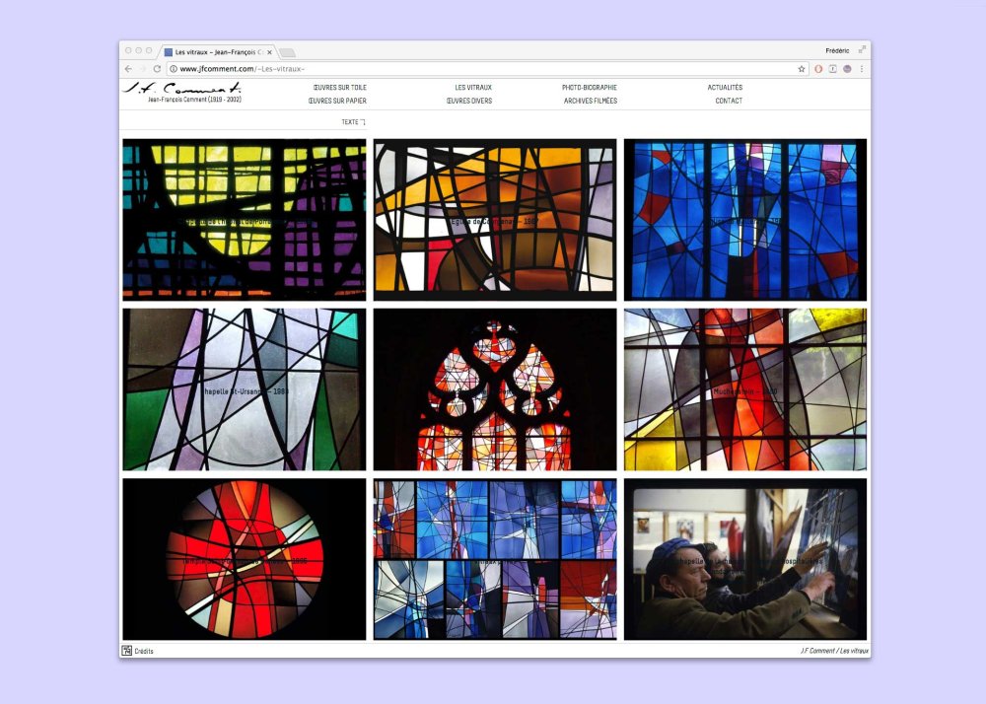Open the Frédéric profile button
The image size is (986, 704).
[837, 50]
